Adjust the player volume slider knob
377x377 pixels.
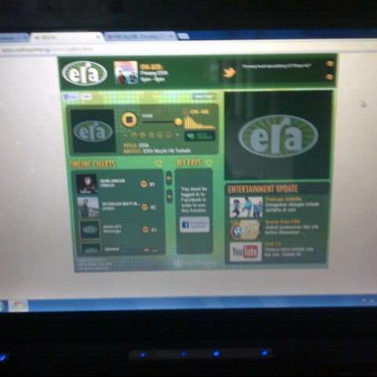178,121
